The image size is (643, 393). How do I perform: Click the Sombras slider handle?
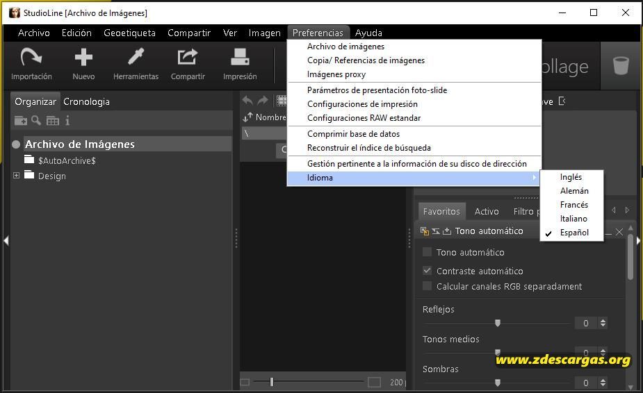tap(498, 383)
